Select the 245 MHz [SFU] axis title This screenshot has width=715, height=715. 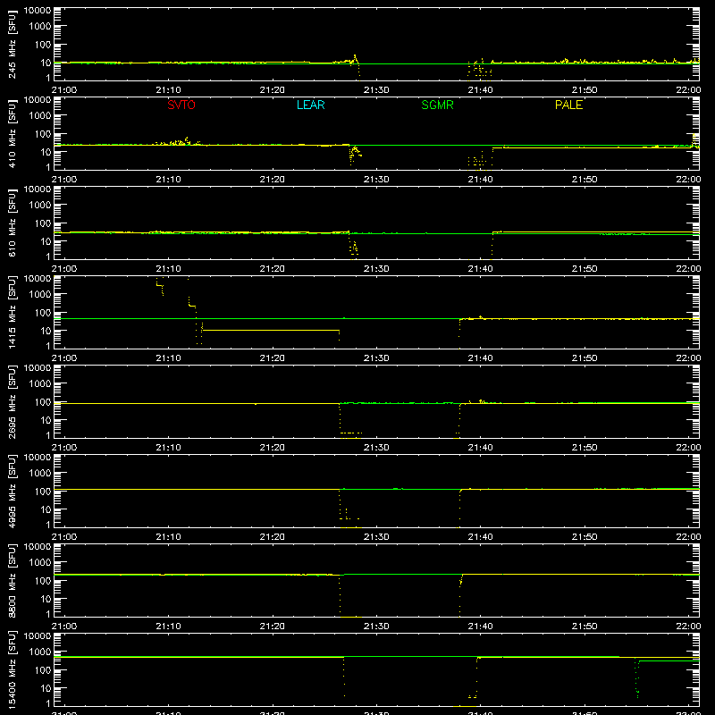tap(13, 44)
